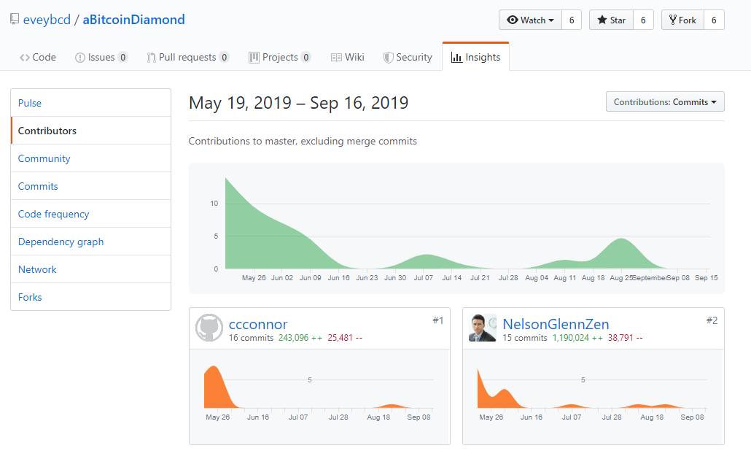Image resolution: width=751 pixels, height=451 pixels.
Task: Click NelsonGlennZen's 1,190,024 ++ additions text
Action: click(577, 338)
